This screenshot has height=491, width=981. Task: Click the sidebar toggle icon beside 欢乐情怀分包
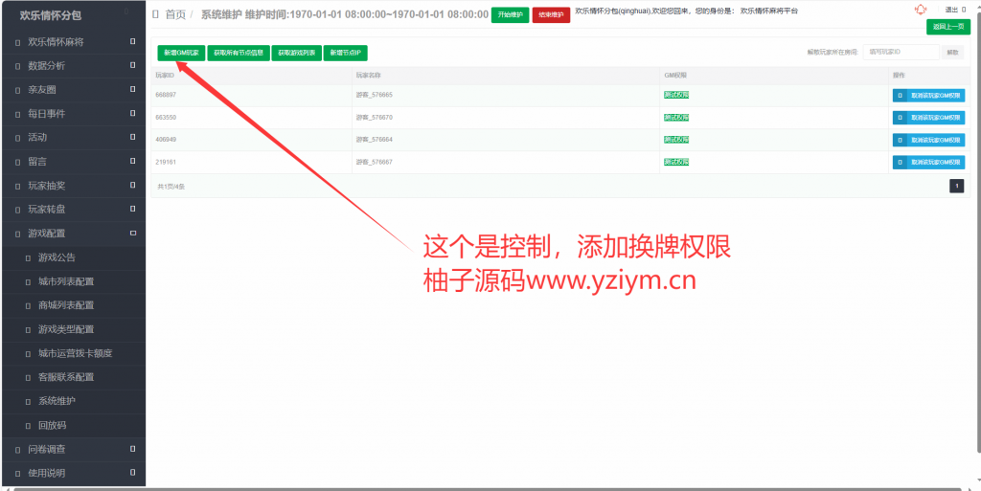[126, 11]
